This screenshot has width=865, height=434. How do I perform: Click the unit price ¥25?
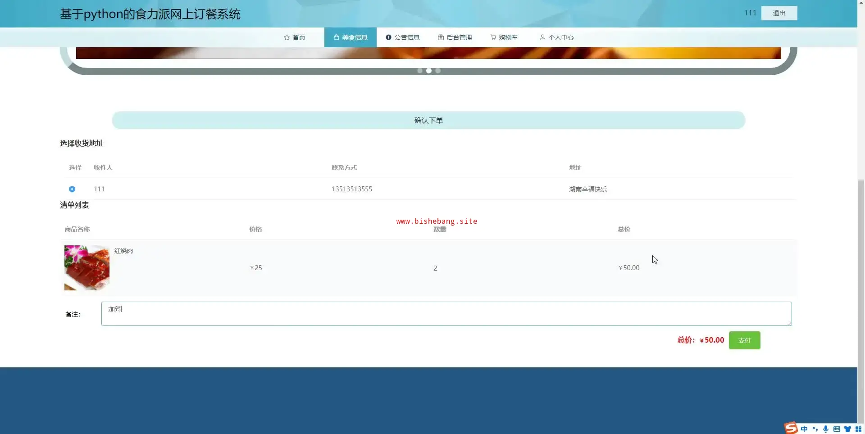(x=256, y=268)
